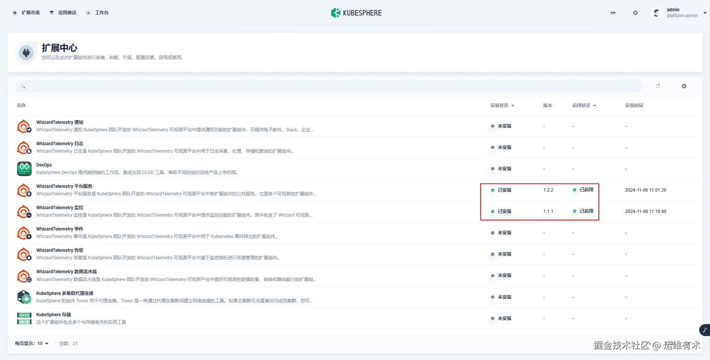Image resolution: width=710 pixels, height=360 pixels.
Task: Filter by 启用状态 column dropdown
Action: click(x=584, y=106)
